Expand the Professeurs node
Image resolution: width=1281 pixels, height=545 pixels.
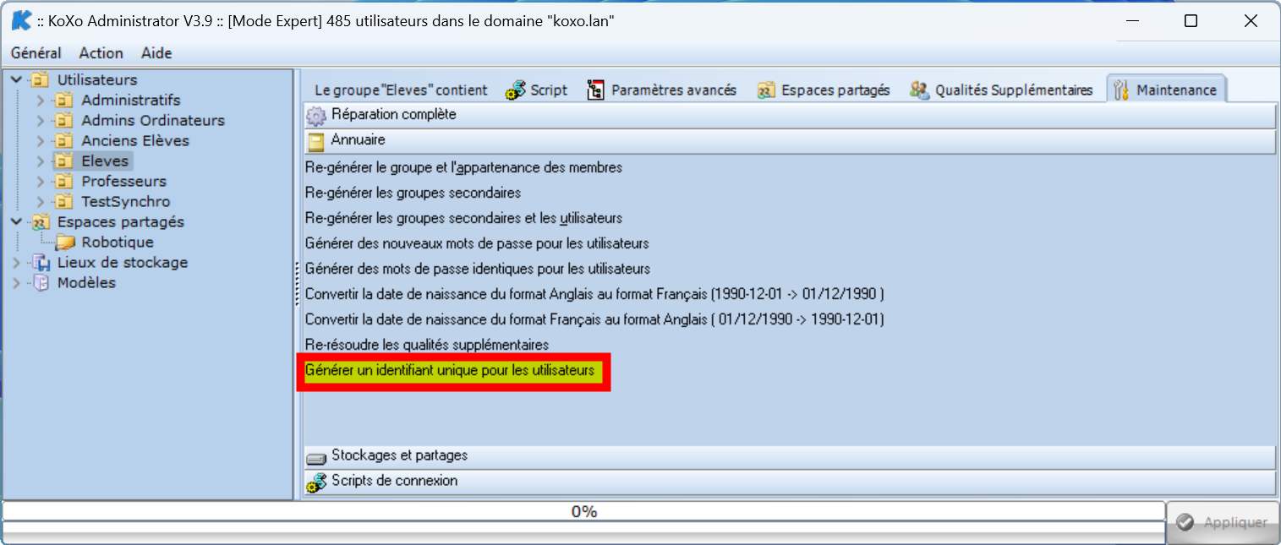[x=40, y=182]
